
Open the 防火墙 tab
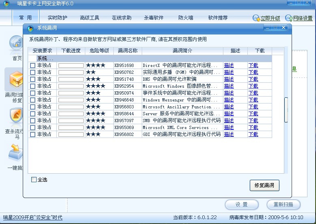pos(186,18)
